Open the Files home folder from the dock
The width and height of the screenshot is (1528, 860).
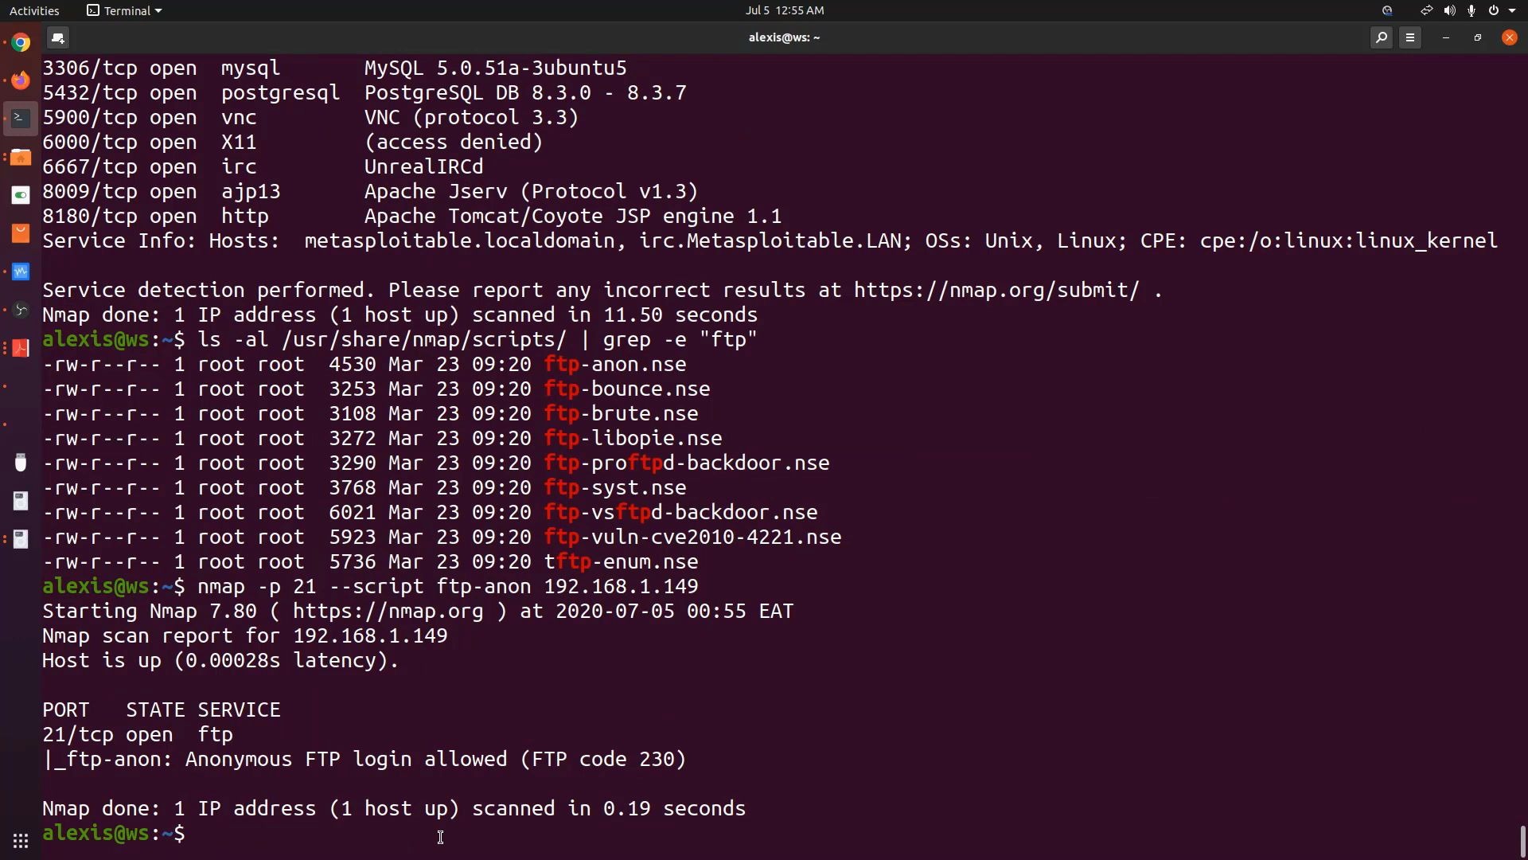[21, 157]
